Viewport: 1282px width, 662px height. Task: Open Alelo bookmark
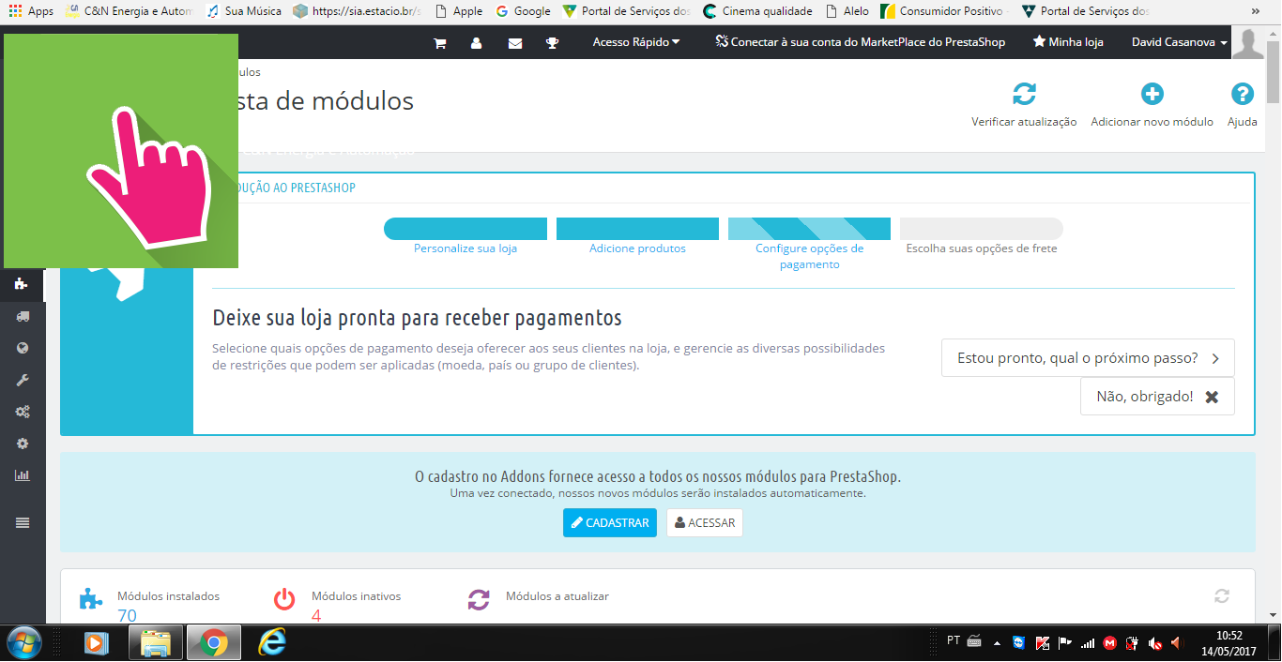[x=847, y=11]
